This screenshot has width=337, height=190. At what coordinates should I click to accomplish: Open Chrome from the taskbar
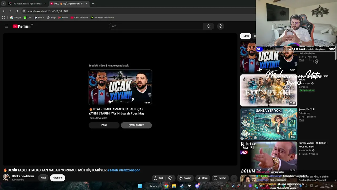[x=166, y=186]
